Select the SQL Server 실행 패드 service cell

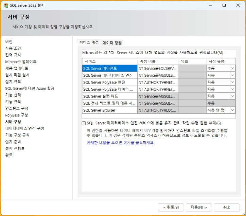[x=110, y=96]
